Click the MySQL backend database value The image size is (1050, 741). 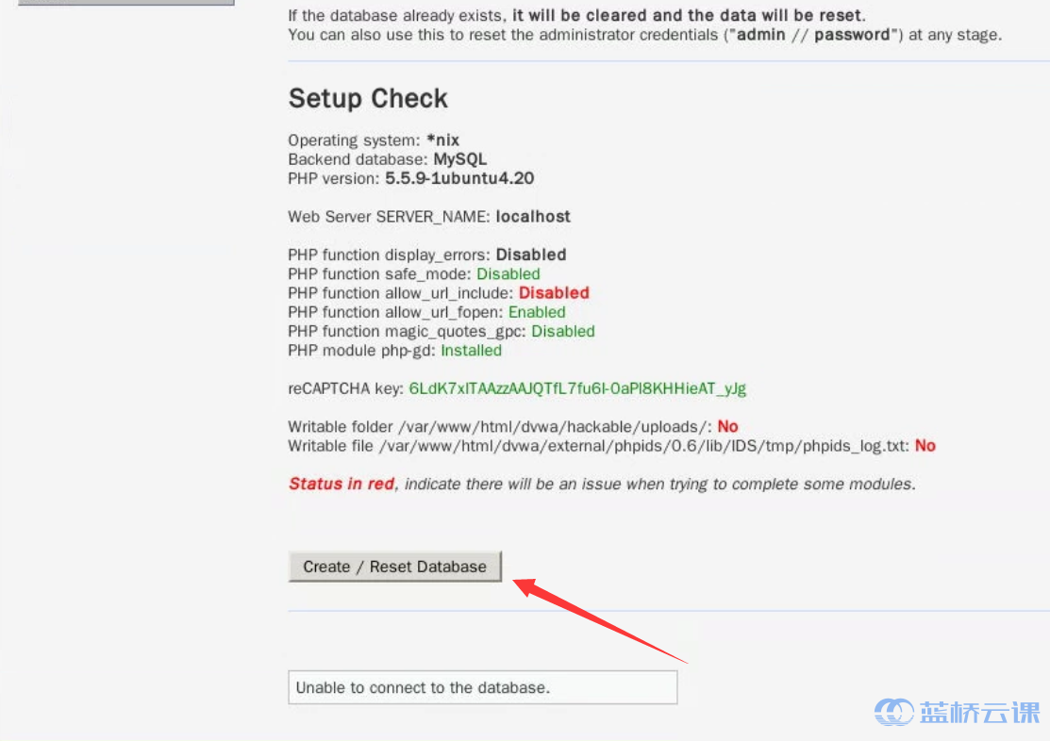(460, 159)
